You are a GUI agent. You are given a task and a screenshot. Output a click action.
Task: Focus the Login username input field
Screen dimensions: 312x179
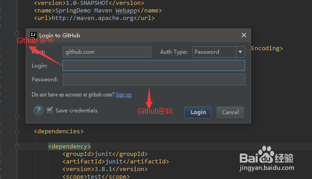154,66
